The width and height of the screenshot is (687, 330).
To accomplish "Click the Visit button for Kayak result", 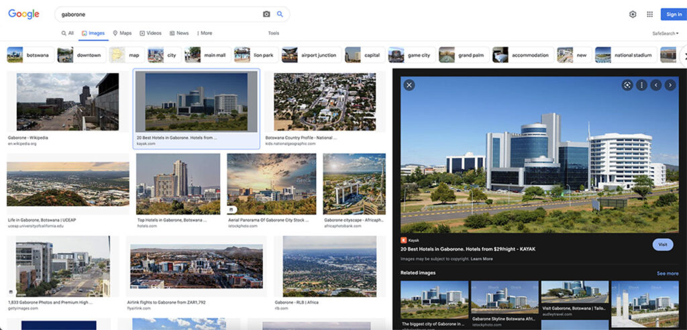I will [663, 245].
